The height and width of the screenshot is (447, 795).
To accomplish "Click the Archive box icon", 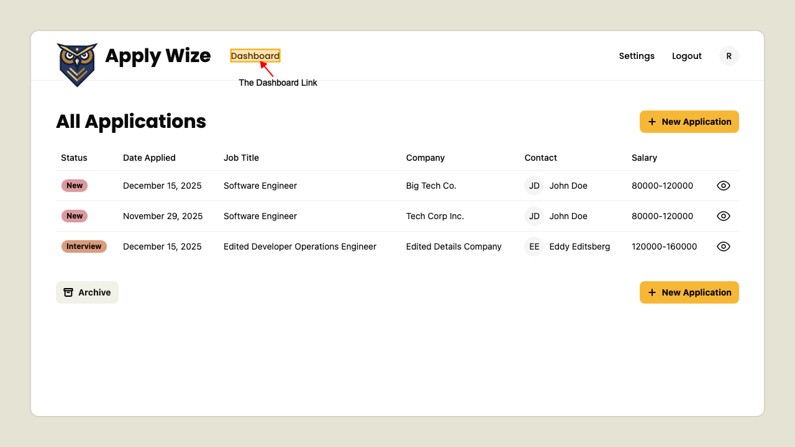I will click(68, 292).
